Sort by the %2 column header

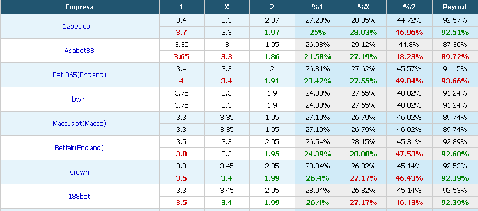[x=409, y=7]
